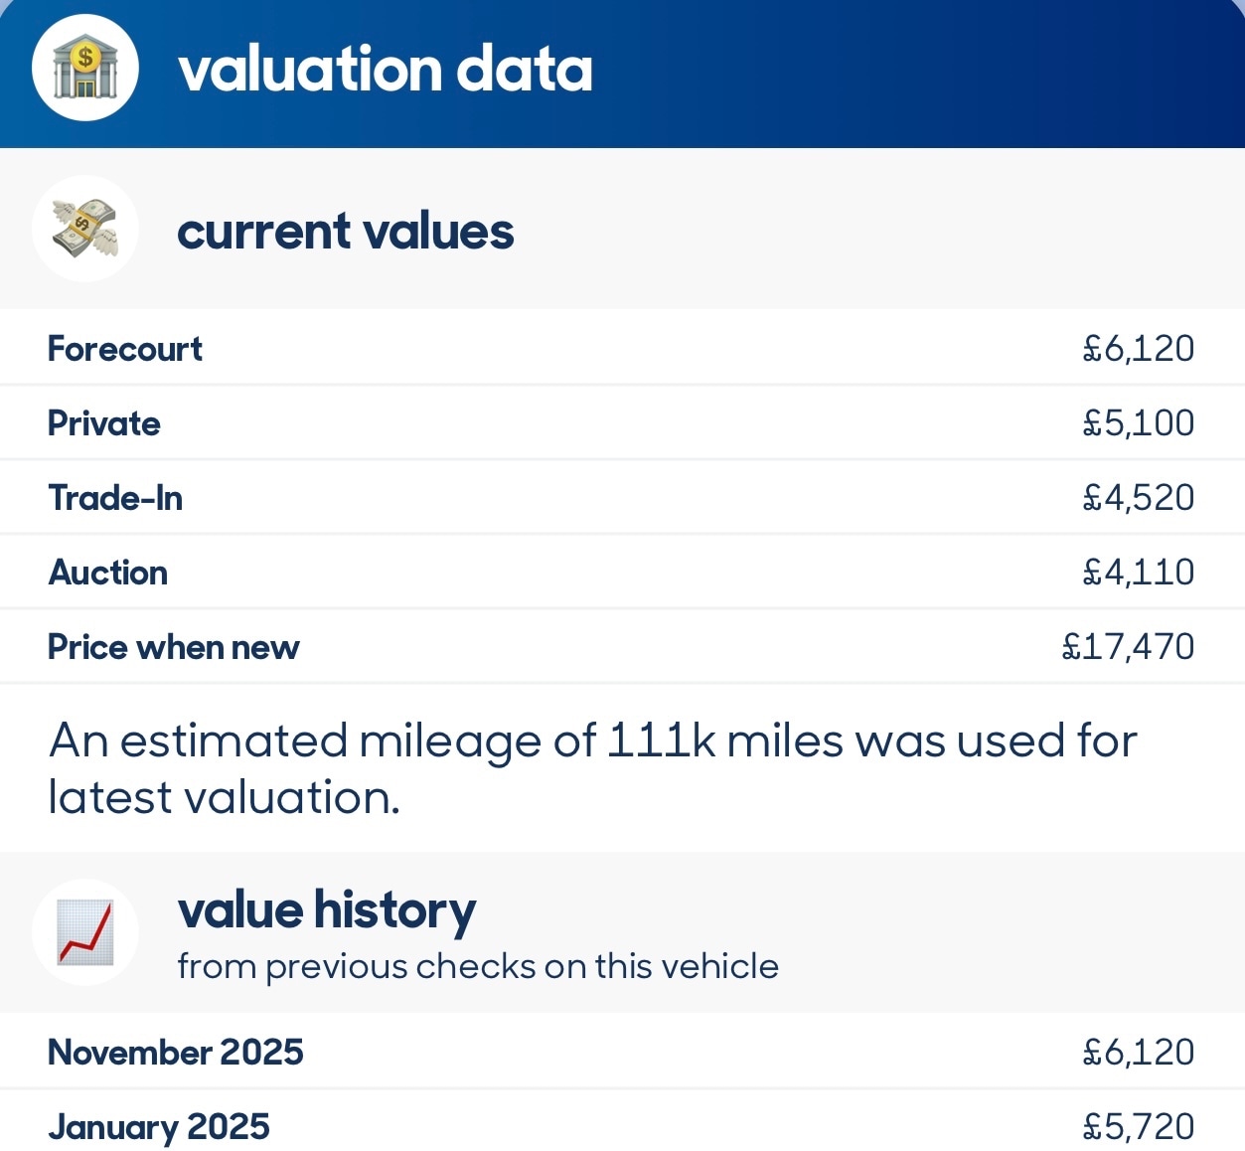Click the Forecourt price £6,120 under current values
The image size is (1245, 1151).
(1138, 349)
